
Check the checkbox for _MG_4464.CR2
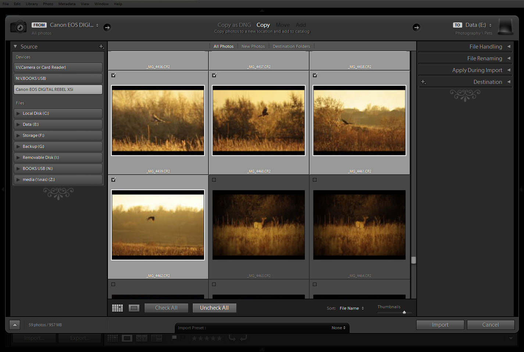pos(315,180)
